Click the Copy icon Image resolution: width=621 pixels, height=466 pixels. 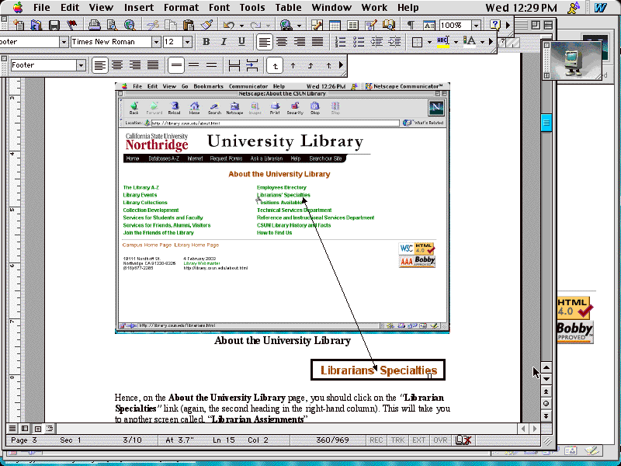[x=171, y=26]
